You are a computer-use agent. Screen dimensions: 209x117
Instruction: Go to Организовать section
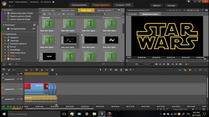tap(79, 5)
